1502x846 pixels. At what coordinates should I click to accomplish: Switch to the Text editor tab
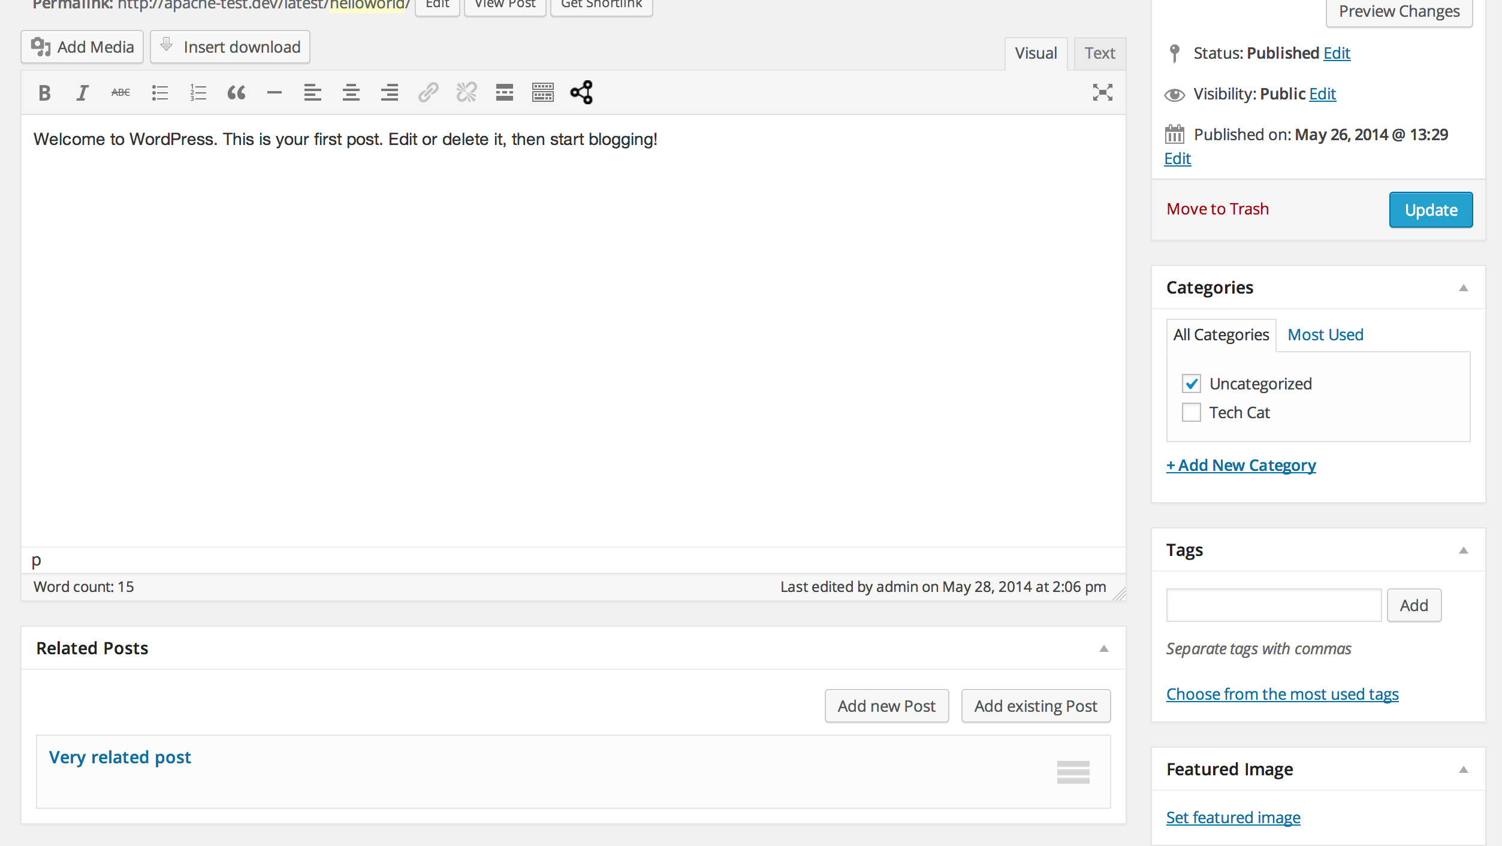[x=1099, y=53]
